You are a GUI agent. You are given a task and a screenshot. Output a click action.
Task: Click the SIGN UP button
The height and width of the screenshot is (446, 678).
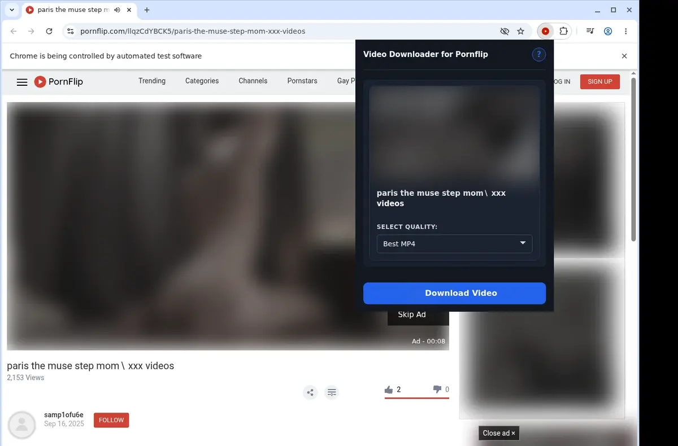point(599,82)
